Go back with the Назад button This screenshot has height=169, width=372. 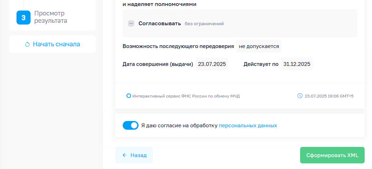click(x=134, y=155)
